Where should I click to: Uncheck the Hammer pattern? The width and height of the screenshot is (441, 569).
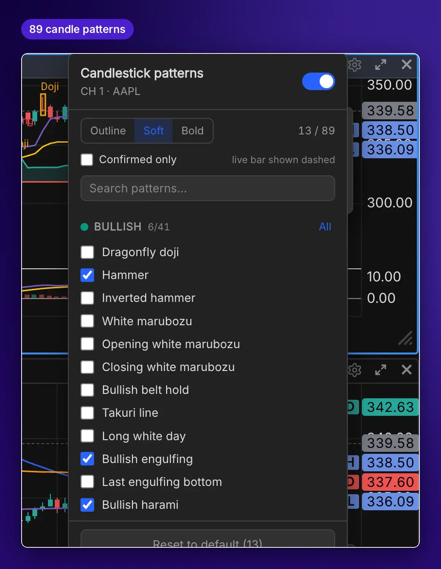point(88,275)
